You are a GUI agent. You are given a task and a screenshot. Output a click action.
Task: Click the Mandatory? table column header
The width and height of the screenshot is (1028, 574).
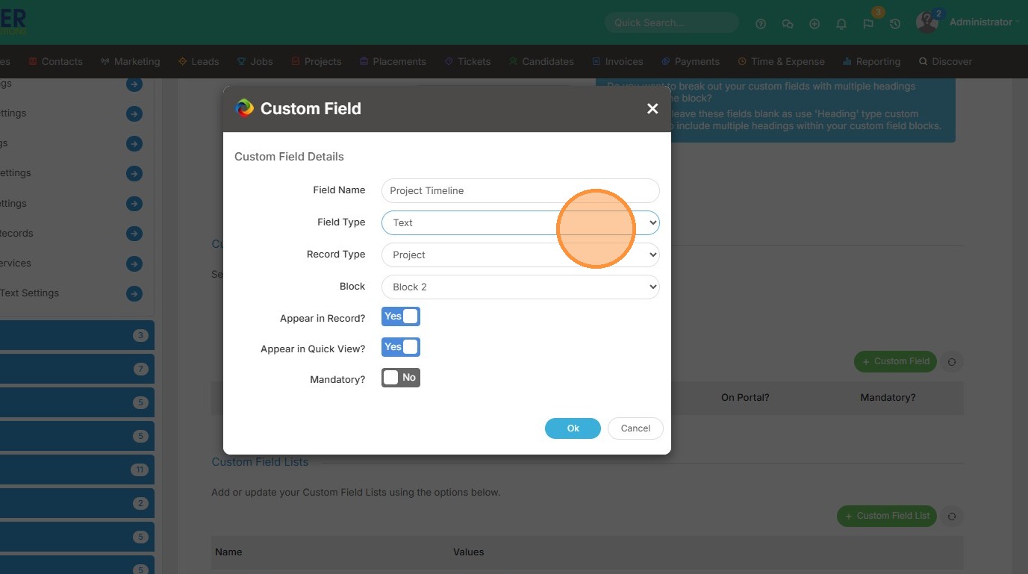click(x=888, y=398)
